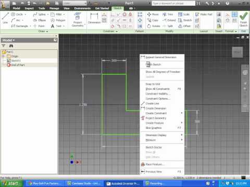Select the Text tool

(56, 26)
